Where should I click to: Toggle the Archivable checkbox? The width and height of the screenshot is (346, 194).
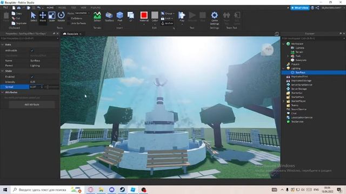tap(32, 50)
